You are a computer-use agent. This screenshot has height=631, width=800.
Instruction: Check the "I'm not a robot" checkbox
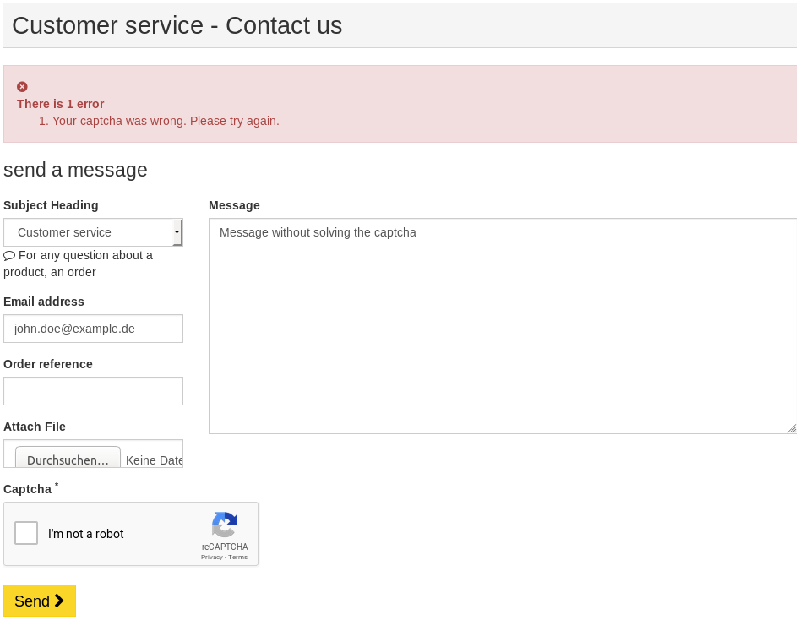(26, 534)
